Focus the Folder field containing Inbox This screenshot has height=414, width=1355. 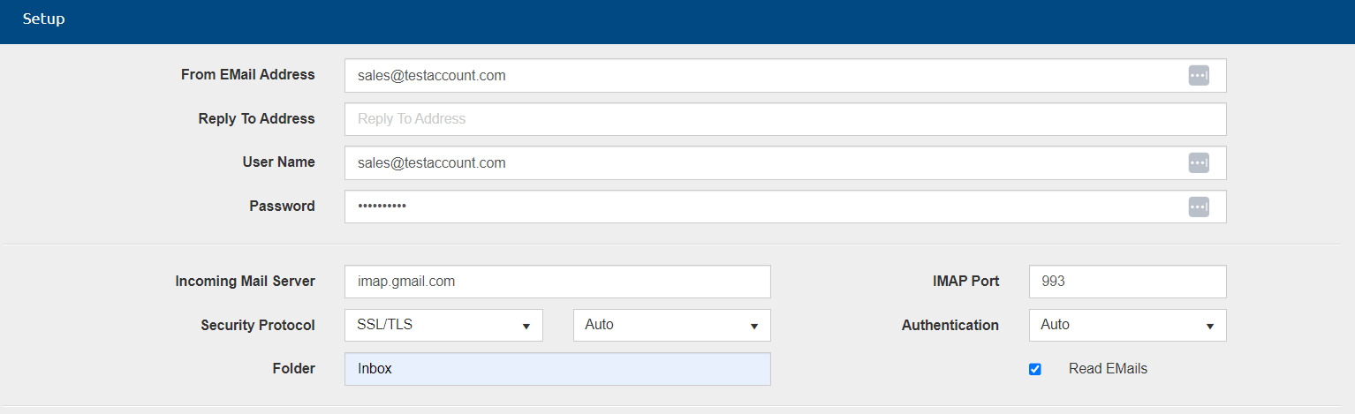[x=557, y=369]
